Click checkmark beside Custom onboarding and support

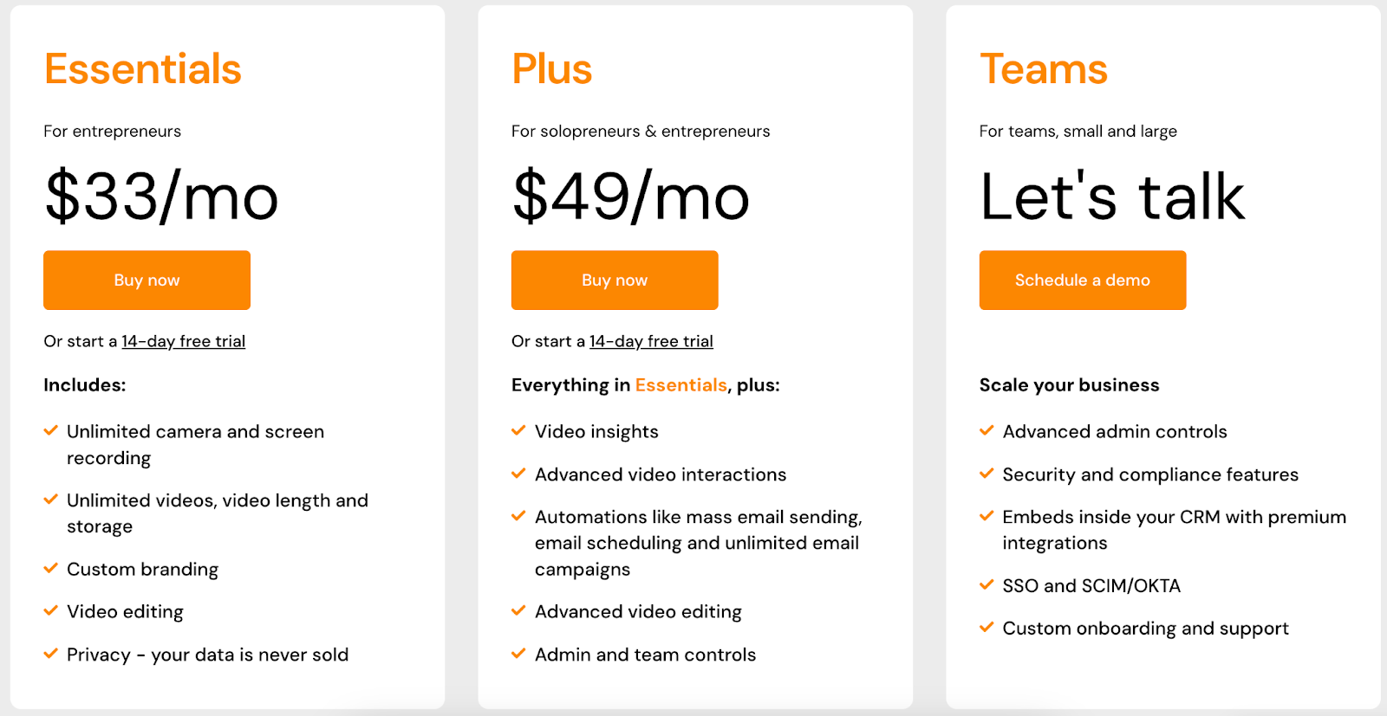pos(987,627)
